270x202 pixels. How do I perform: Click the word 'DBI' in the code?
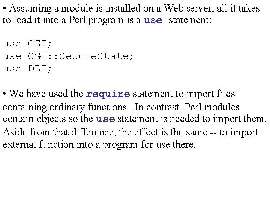point(37,68)
